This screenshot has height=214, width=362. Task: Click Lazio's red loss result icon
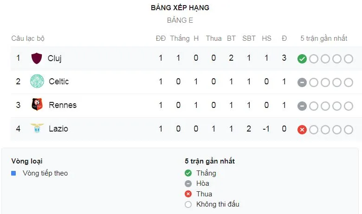[x=302, y=129]
